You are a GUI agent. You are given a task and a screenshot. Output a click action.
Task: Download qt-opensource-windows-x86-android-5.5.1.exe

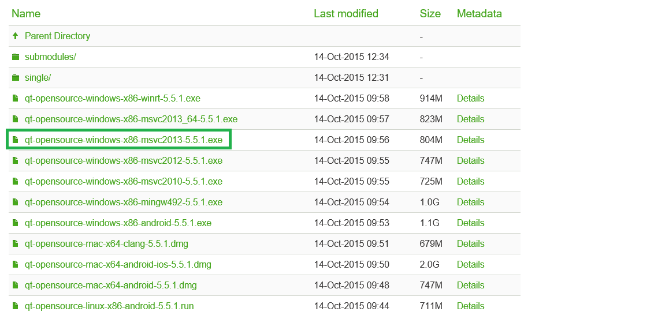coord(118,223)
